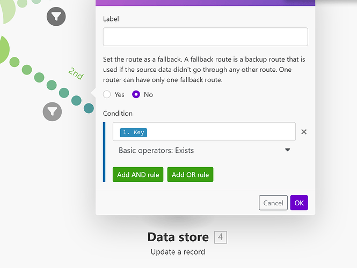
Task: Click the '2nd' route order label
Action: point(76,74)
